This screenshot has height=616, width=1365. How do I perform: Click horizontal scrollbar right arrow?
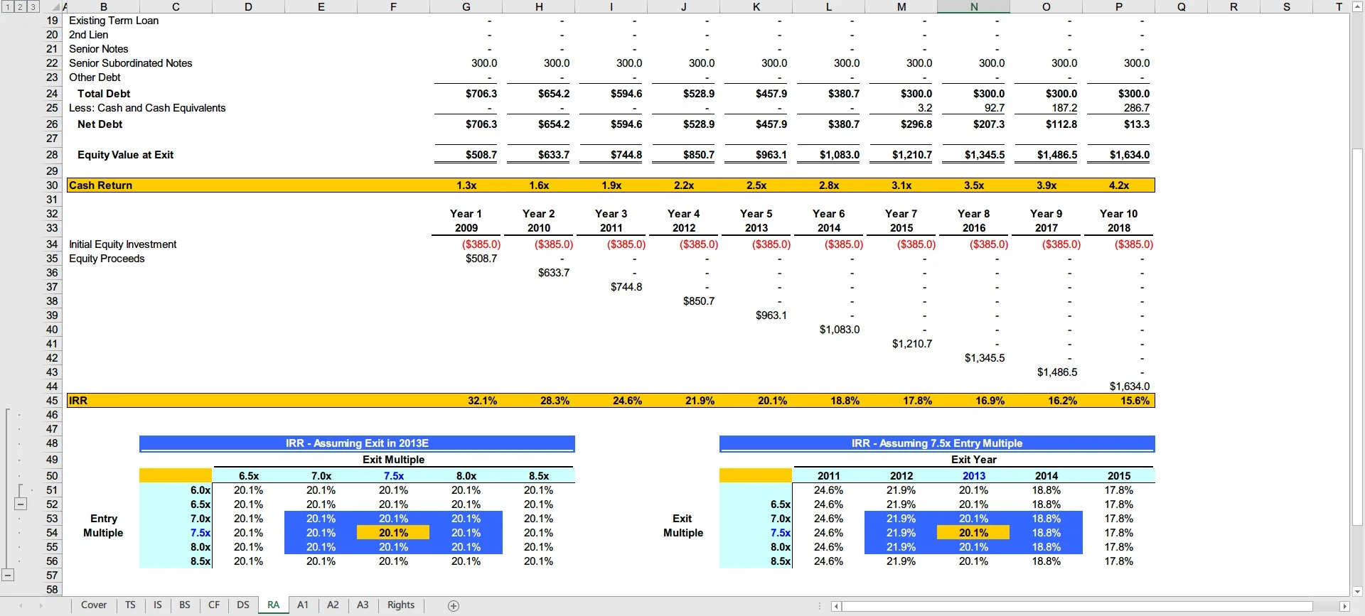point(1344,606)
